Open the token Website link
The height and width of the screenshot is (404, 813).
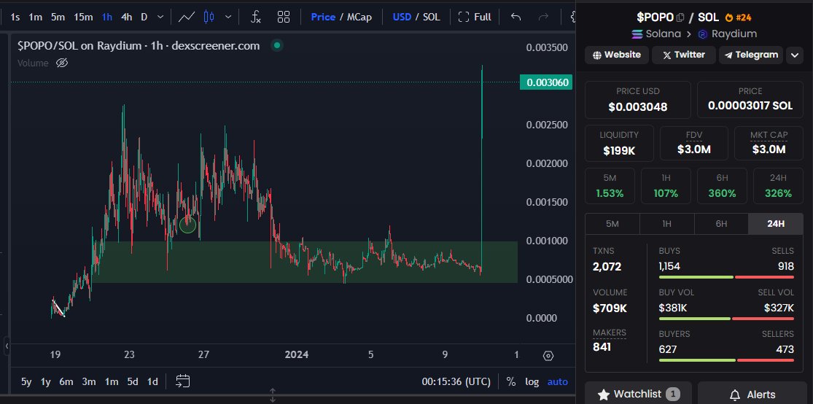pyautogui.click(x=616, y=55)
